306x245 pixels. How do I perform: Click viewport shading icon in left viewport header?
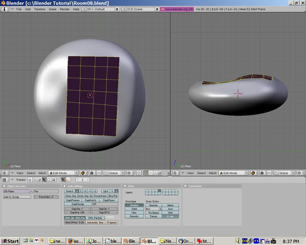[x=83, y=173]
